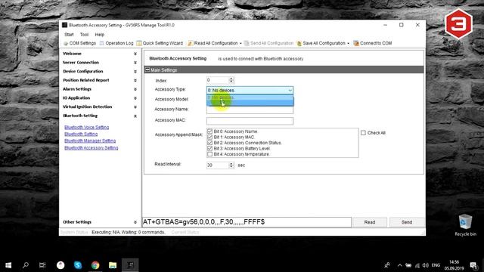Screen dimensions: 484x272
Task: Toggle Bit 3: Accessory Battery Level checkbox
Action: [x=210, y=148]
